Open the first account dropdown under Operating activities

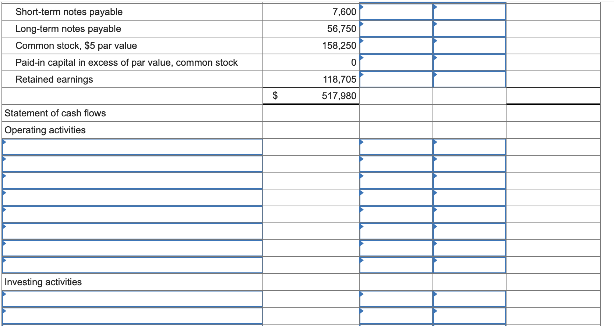132,147
